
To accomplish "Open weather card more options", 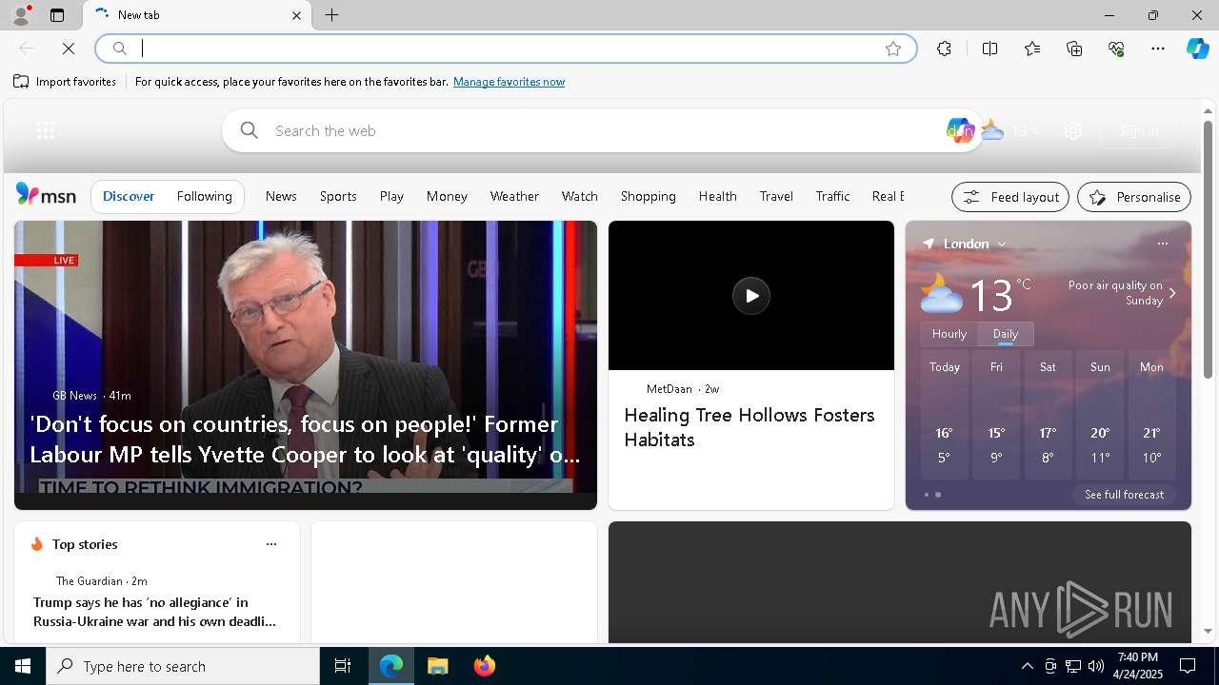I will 1162,244.
